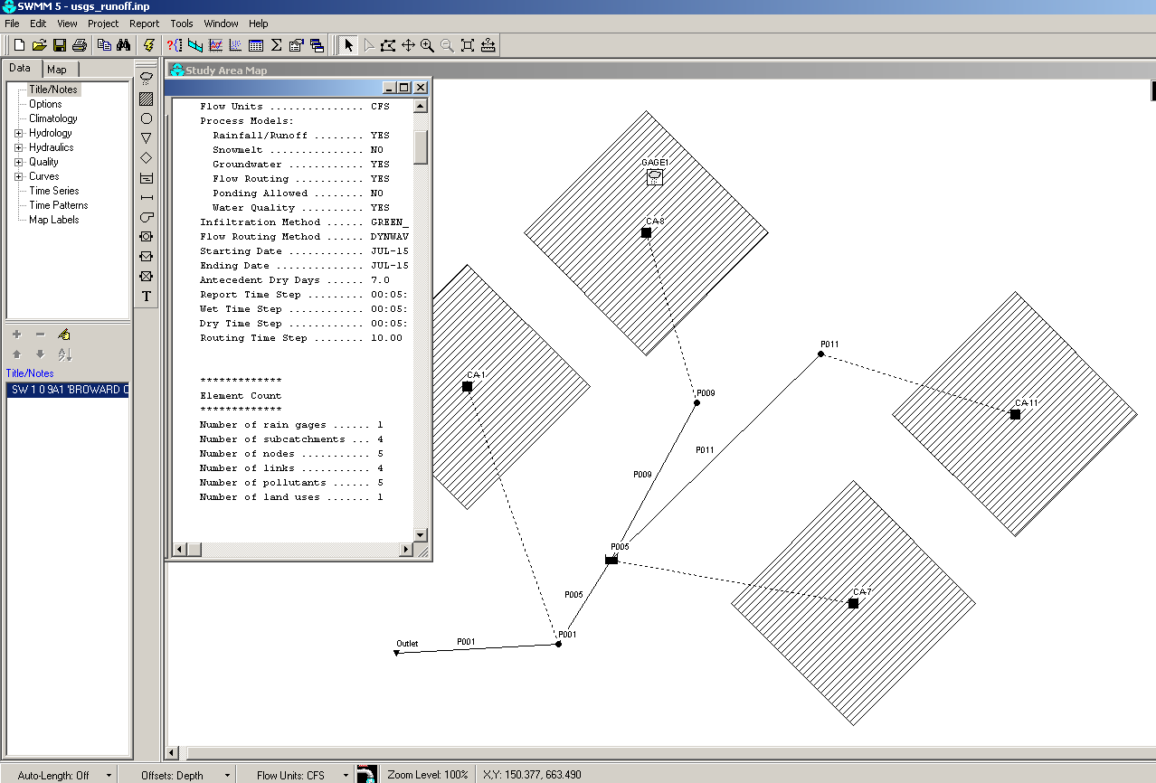This screenshot has width=1156, height=783.
Task: Choose the Subcatchment hatched-square tool
Action: (147, 99)
